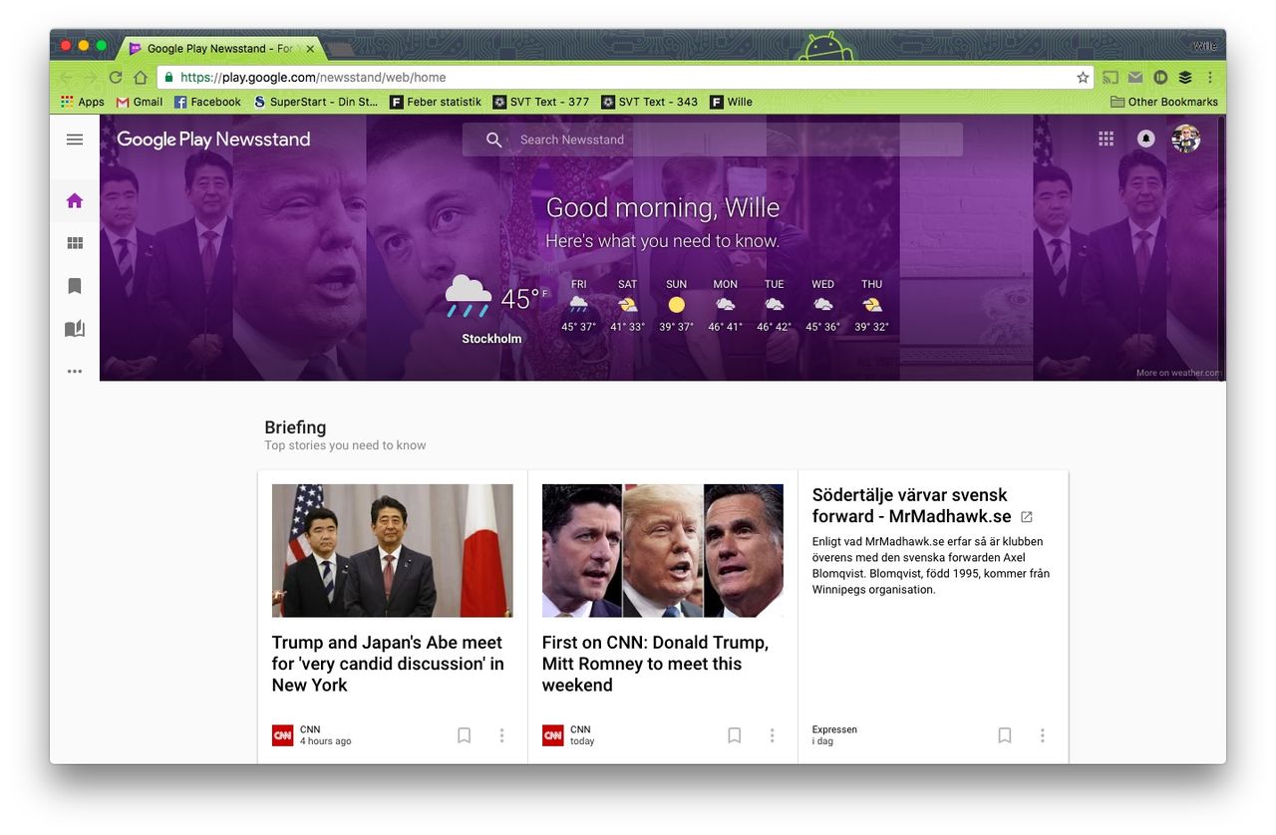Select Sunday's sunny weather forecast
The width and height of the screenshot is (1276, 835).
[x=676, y=304]
